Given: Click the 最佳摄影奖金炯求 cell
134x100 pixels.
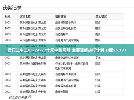Looking at the screenshot, I should pos(66,23).
